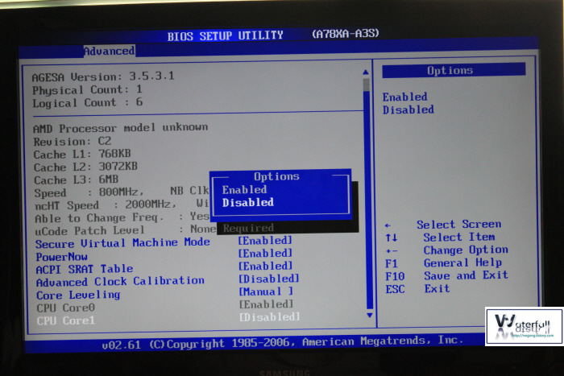Click the AGESA Version: 3.5.3.1 line
564x376 pixels.
coord(103,76)
